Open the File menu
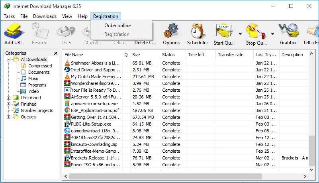This screenshot has width=319, height=183. pos(24,16)
